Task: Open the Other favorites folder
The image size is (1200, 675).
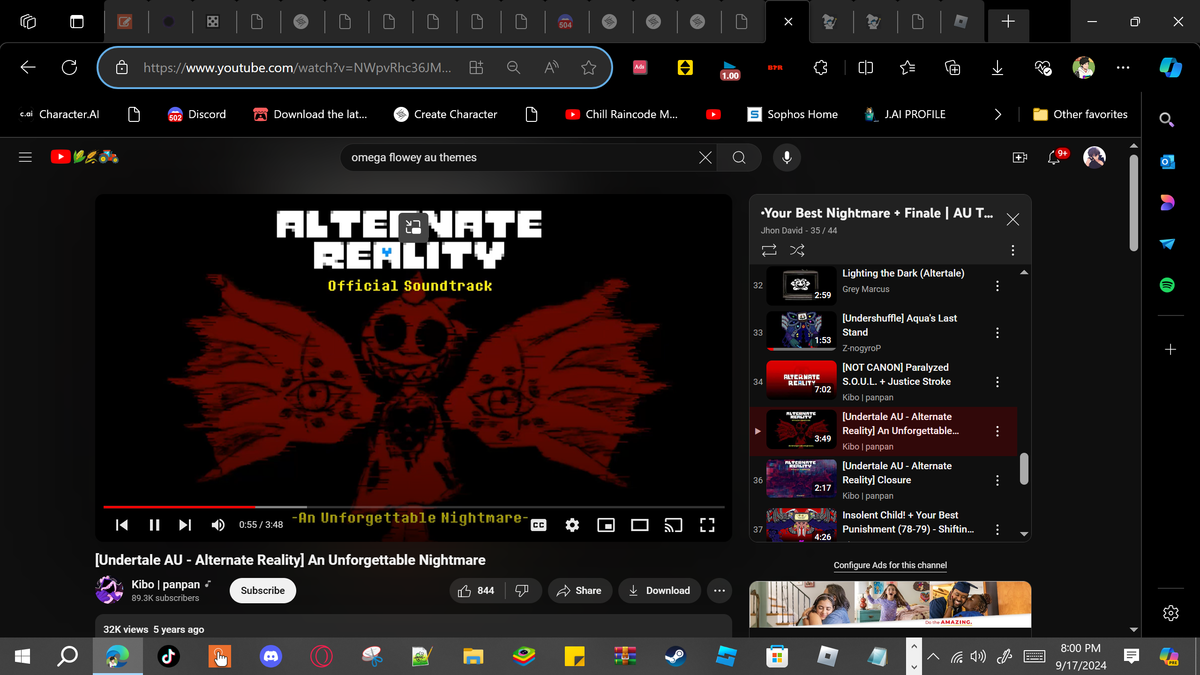Action: [1080, 114]
